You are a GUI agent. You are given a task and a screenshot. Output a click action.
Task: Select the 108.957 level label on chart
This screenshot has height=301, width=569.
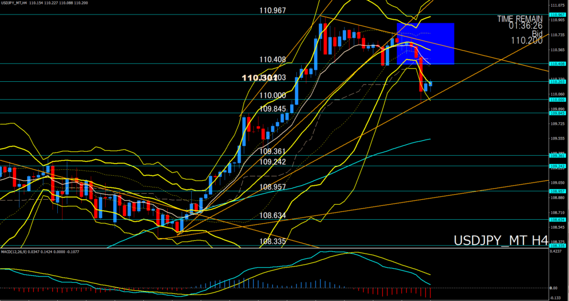(x=272, y=187)
